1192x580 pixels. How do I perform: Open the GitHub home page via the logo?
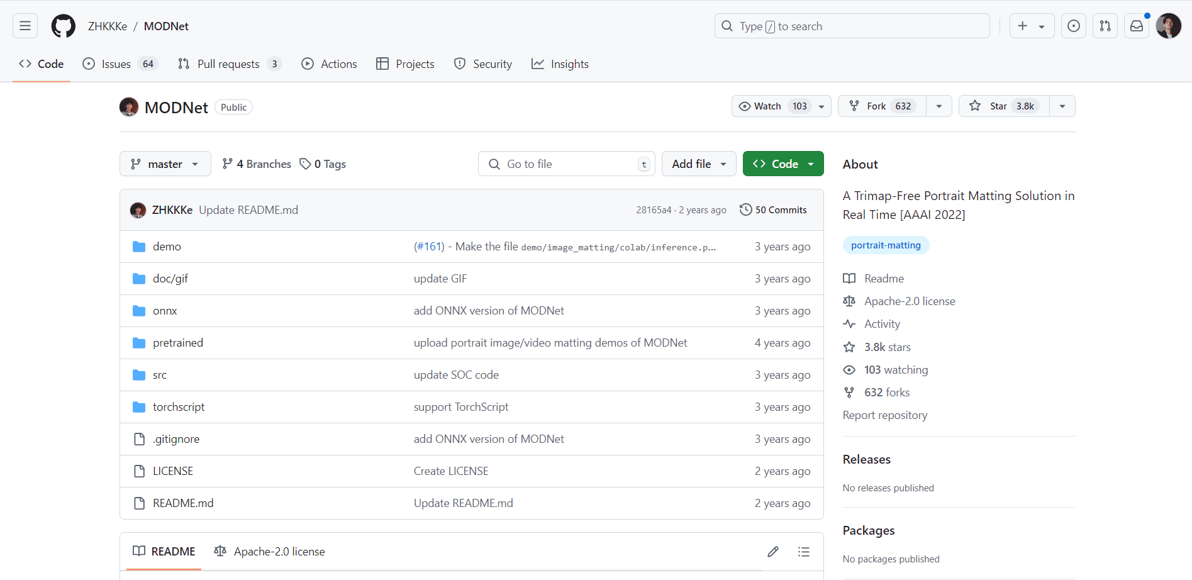point(63,26)
